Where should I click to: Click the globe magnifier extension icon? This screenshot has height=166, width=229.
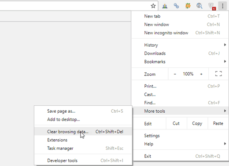pos(199,6)
